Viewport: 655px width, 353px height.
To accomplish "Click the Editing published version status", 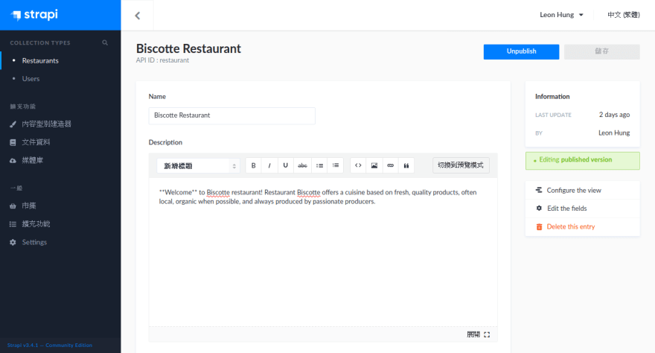I will (582, 160).
